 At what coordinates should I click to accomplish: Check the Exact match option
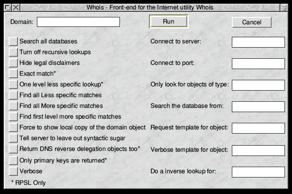pyautogui.click(x=13, y=74)
